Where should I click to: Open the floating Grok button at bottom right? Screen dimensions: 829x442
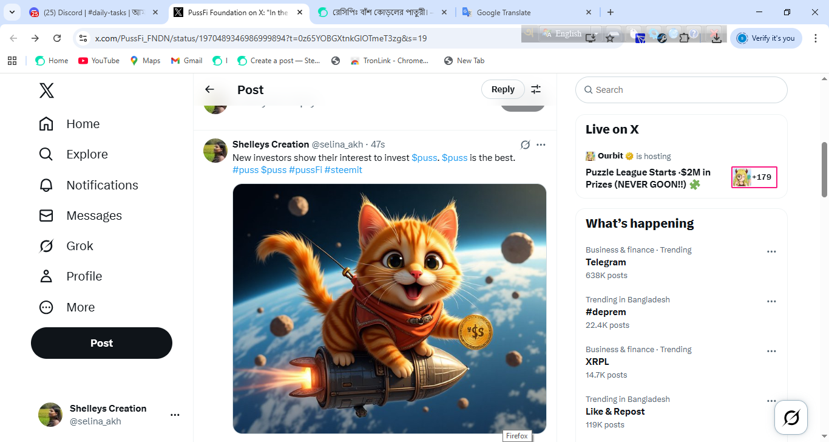[x=791, y=417]
